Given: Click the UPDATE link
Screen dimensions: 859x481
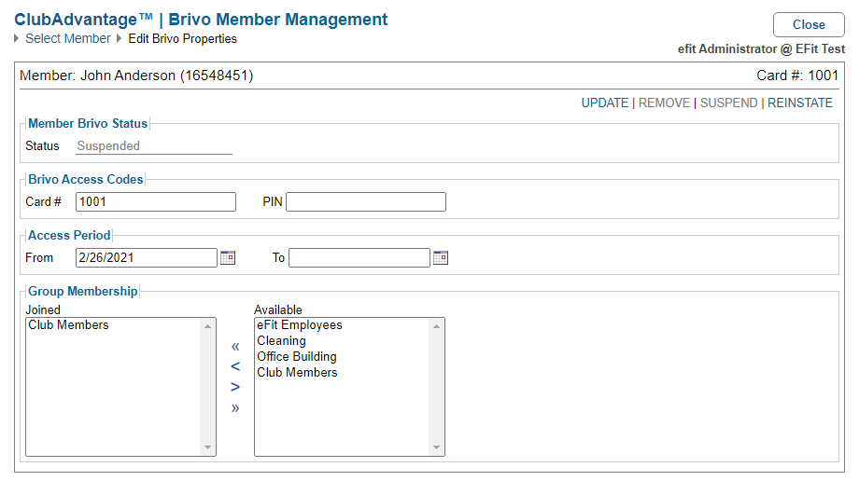Looking at the screenshot, I should (x=605, y=103).
